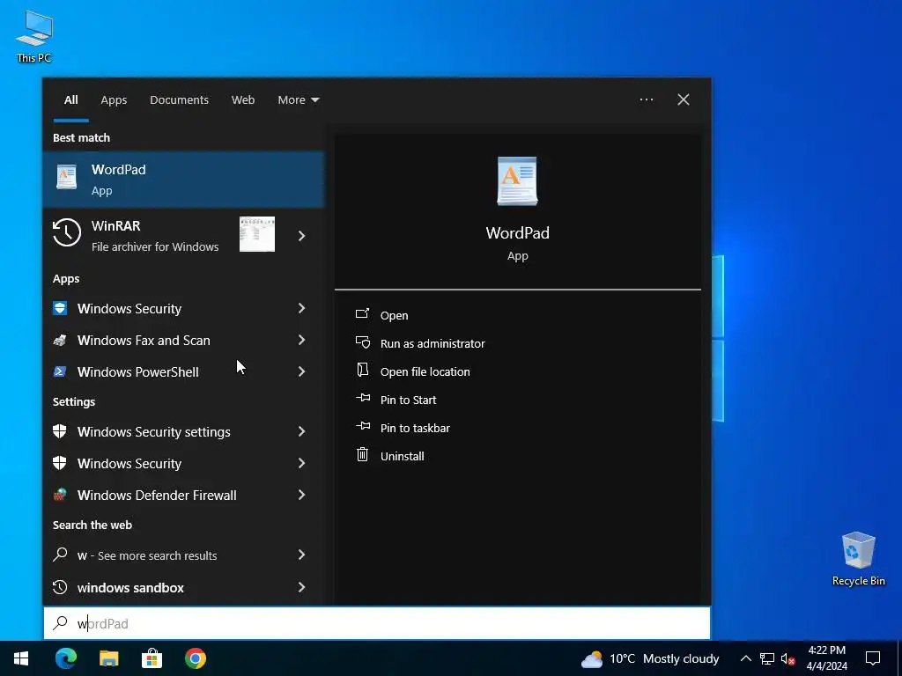
Task: Switch to the Documents tab
Action: coord(179,99)
